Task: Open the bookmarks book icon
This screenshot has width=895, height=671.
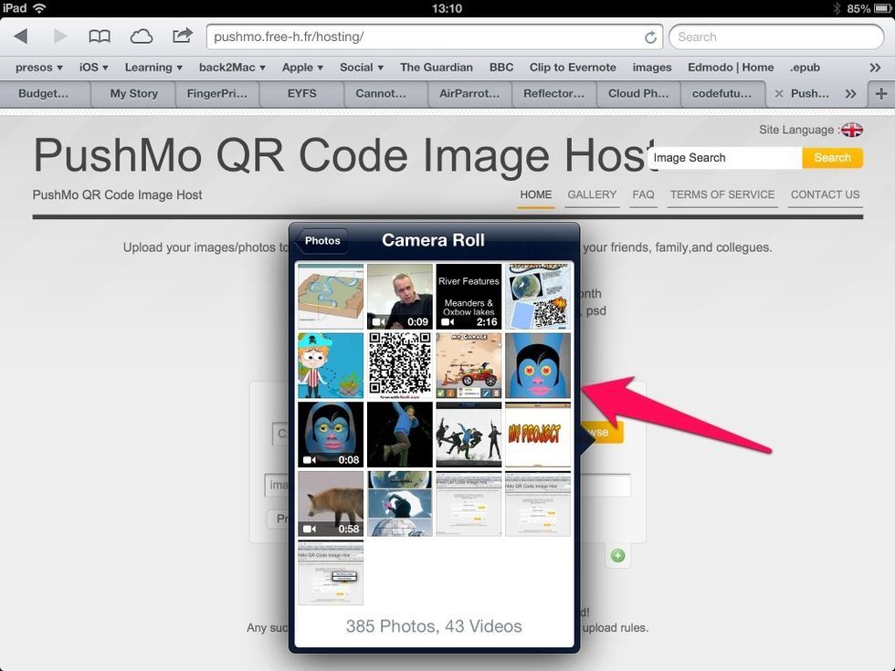Action: [x=100, y=37]
